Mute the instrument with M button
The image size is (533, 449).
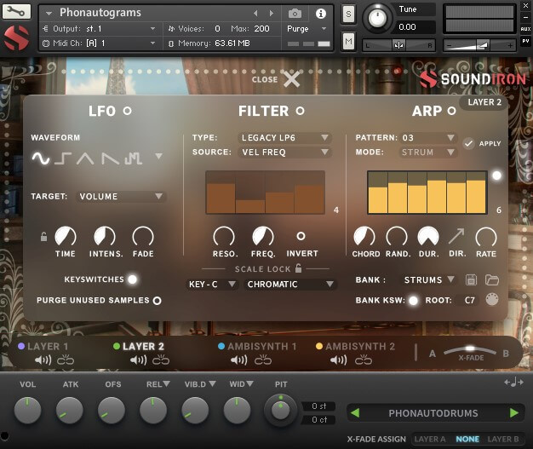tap(348, 42)
